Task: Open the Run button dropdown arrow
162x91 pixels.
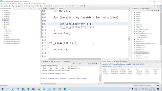Action: 38,6
